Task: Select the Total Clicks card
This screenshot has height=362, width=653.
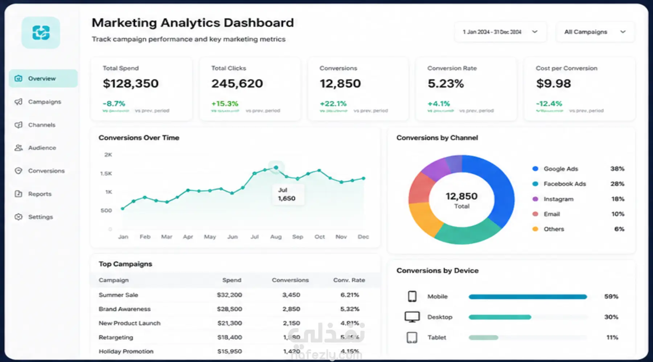Action: (250, 89)
